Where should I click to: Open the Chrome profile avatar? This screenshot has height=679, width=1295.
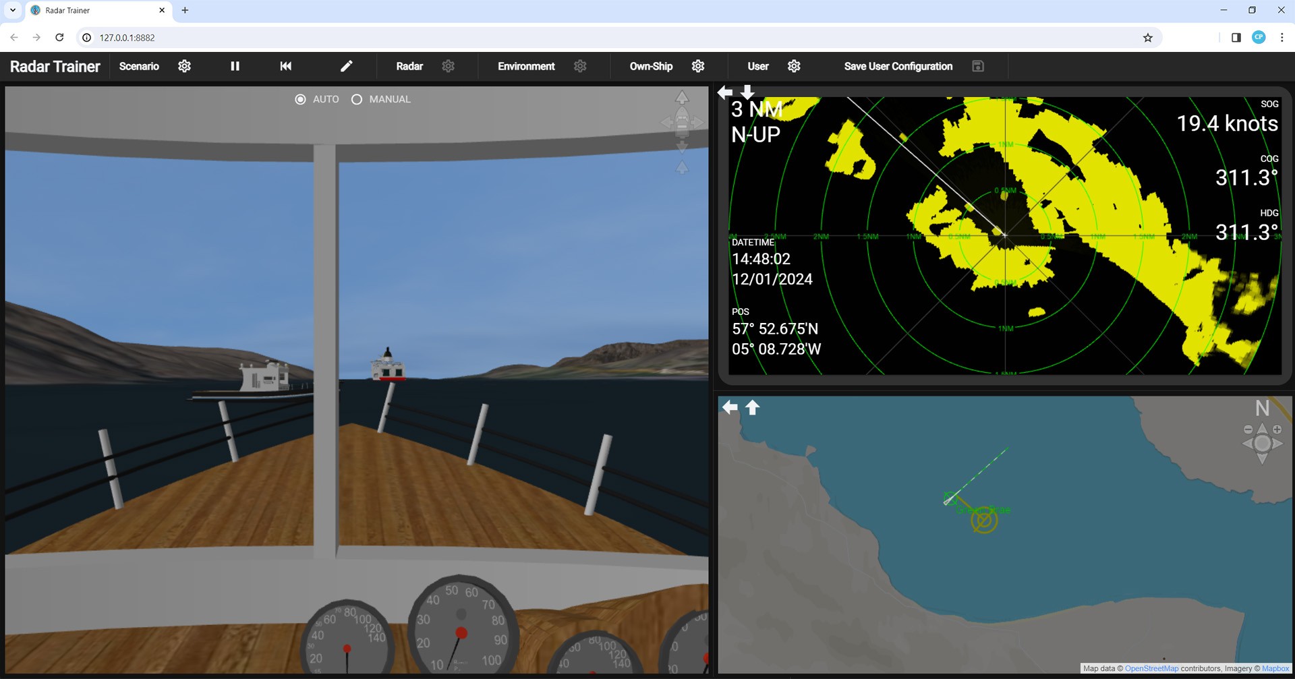1259,38
